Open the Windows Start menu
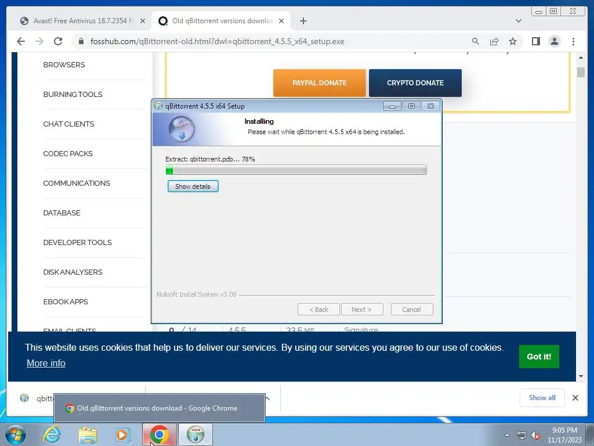This screenshot has width=594, height=446. click(x=16, y=434)
